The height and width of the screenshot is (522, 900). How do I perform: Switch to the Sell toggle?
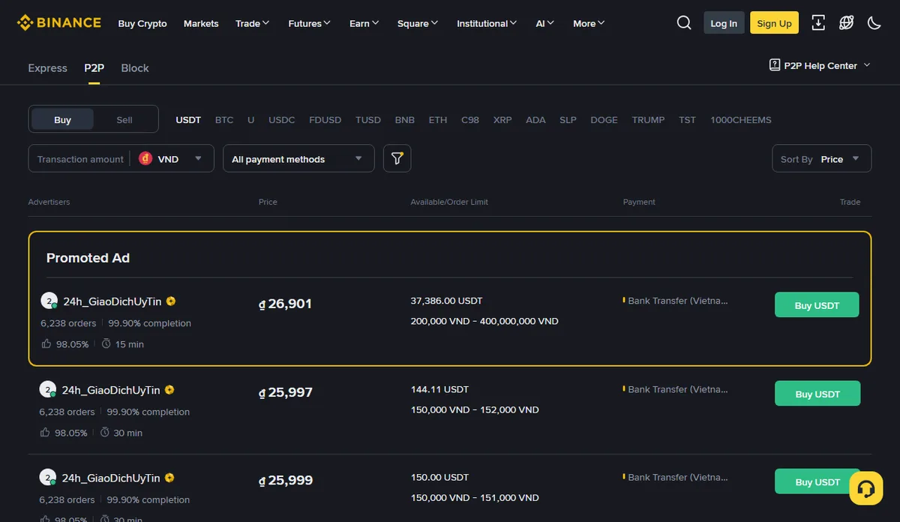click(124, 119)
